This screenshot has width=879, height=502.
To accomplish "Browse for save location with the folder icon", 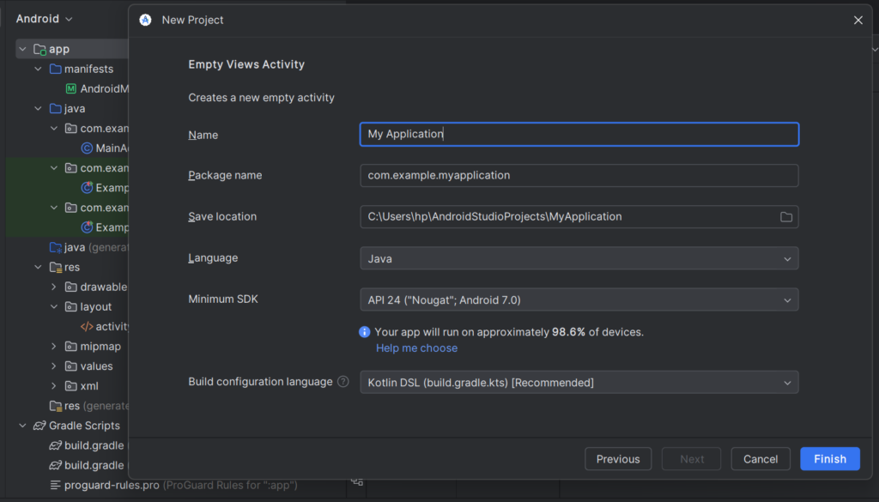I will (x=786, y=217).
